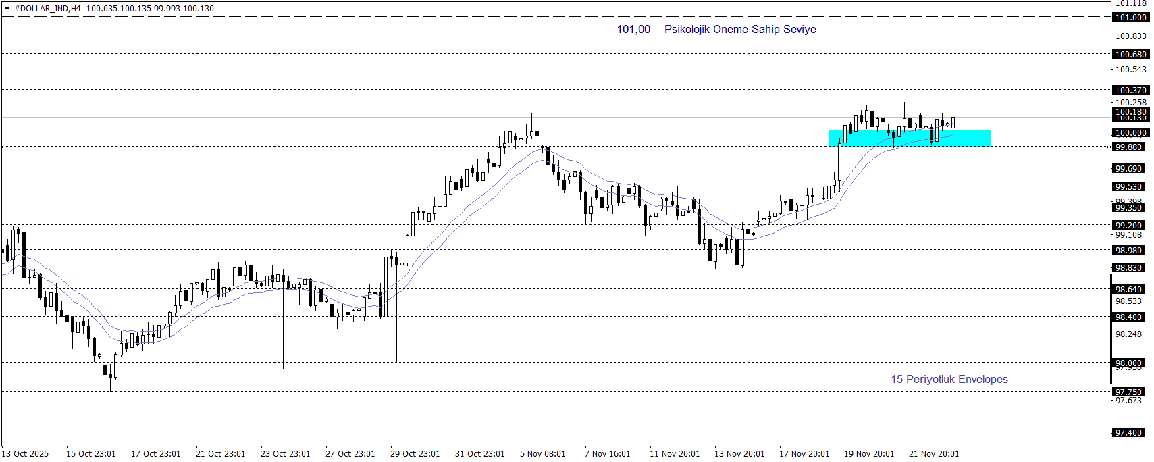Click the 100.680 price level tag
This screenshot has height=462, width=1154.
[1130, 55]
